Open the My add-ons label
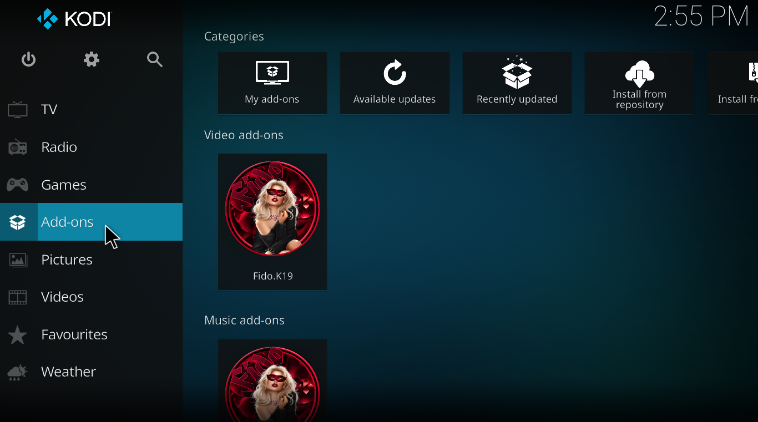Screen dimensions: 758x422 [x=272, y=99]
